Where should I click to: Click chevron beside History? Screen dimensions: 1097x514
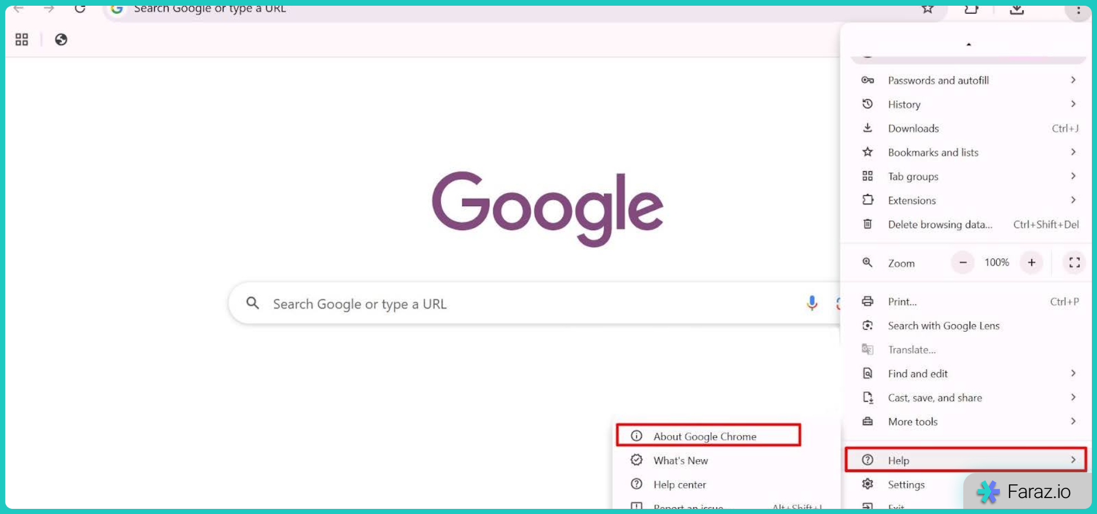pos(1073,104)
